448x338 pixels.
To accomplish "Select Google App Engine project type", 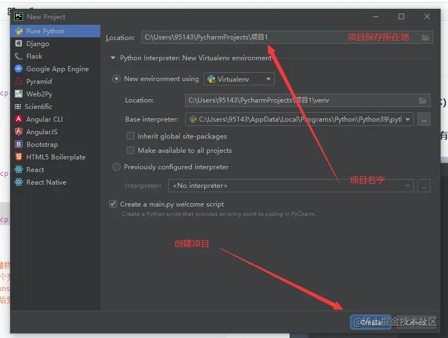I will [55, 68].
